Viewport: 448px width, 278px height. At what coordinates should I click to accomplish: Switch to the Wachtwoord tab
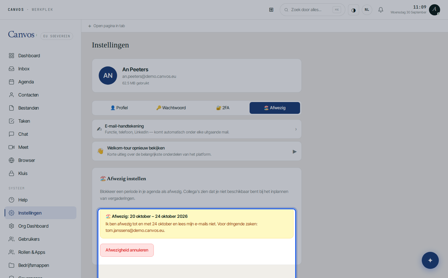tap(171, 108)
